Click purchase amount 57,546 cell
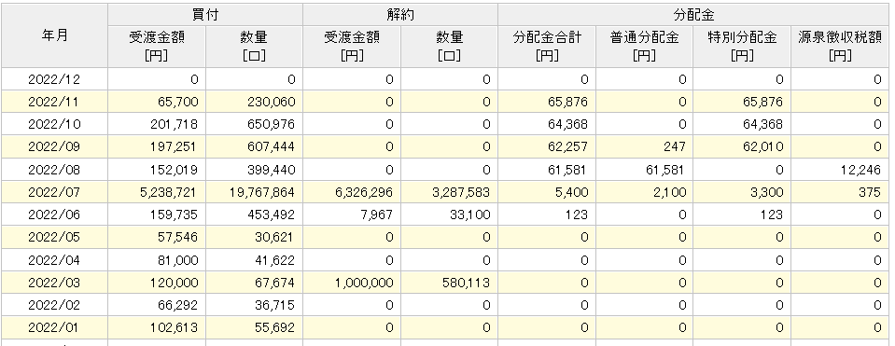895x346 pixels. 157,238
